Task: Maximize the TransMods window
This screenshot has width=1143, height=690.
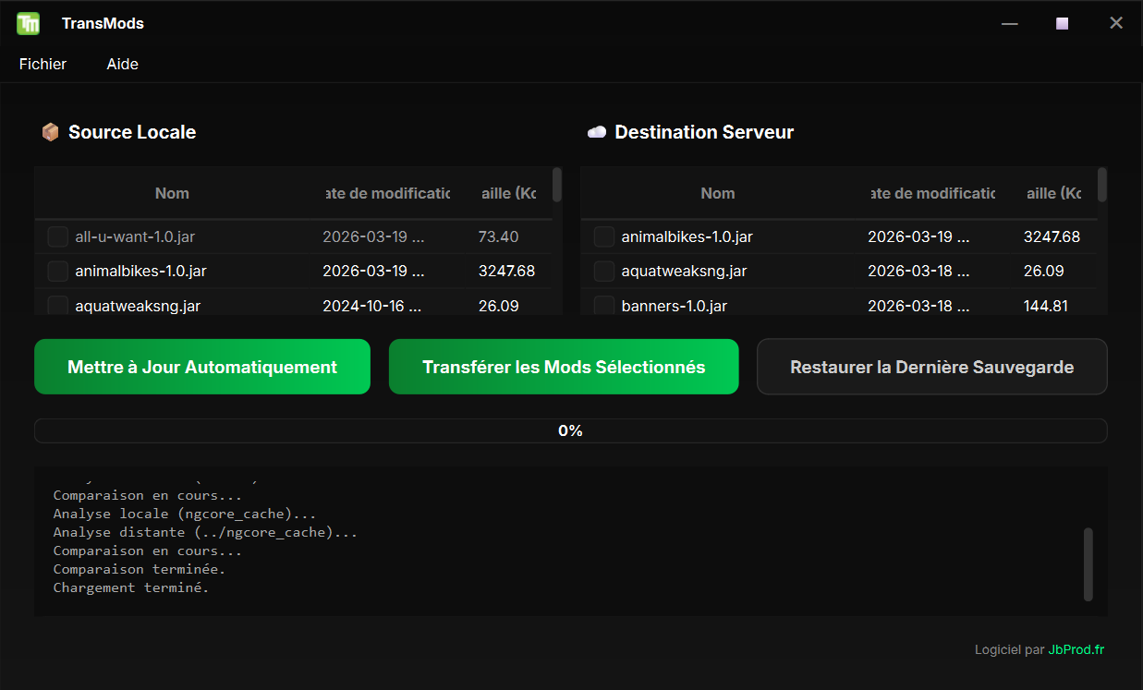Action: tap(1063, 23)
